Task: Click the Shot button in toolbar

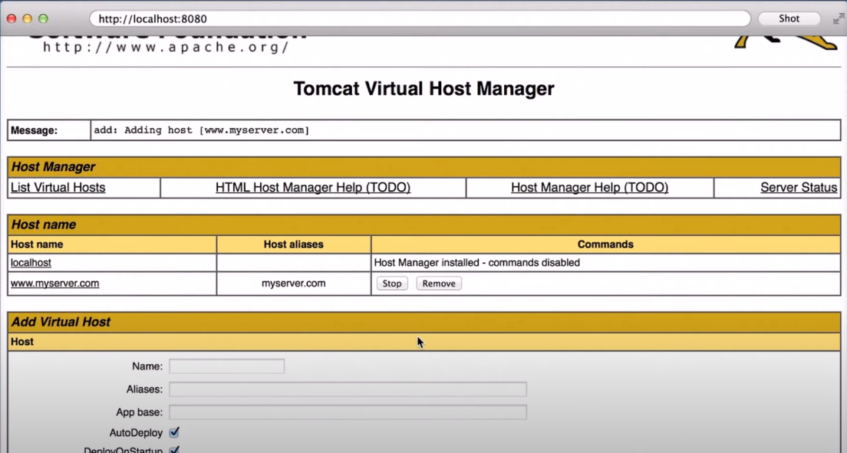Action: coord(789,18)
